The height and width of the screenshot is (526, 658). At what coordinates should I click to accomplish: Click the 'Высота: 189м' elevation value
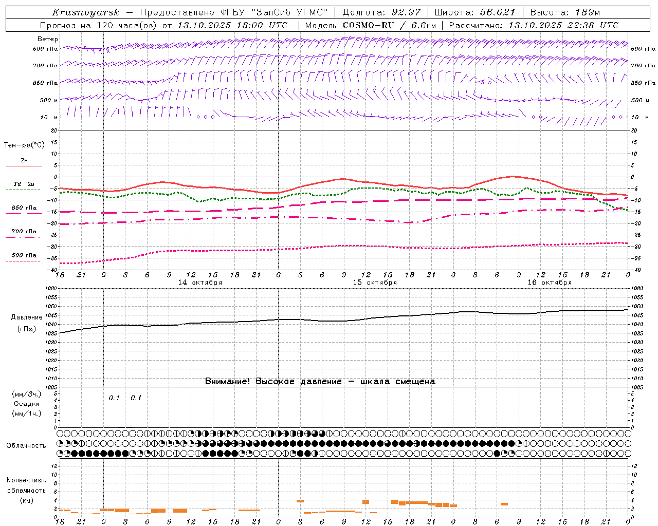[x=565, y=12]
